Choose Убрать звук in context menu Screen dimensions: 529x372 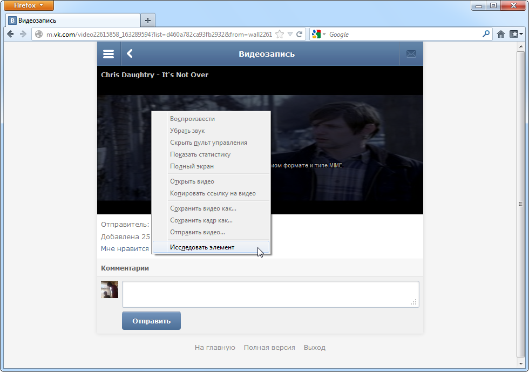(x=211, y=131)
